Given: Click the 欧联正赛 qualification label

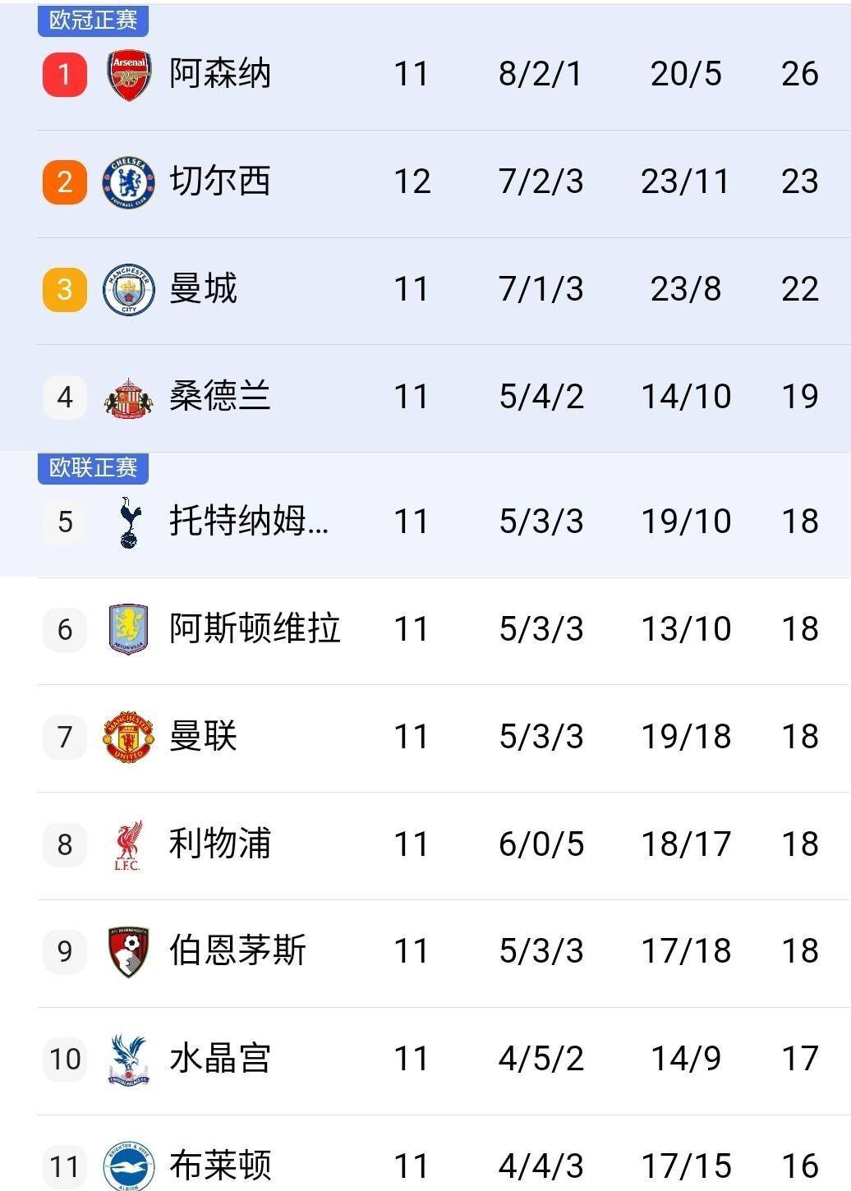Looking at the screenshot, I should pyautogui.click(x=93, y=467).
